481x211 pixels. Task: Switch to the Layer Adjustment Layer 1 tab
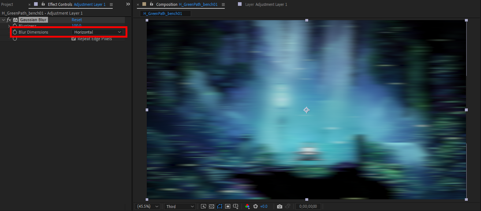[266, 4]
